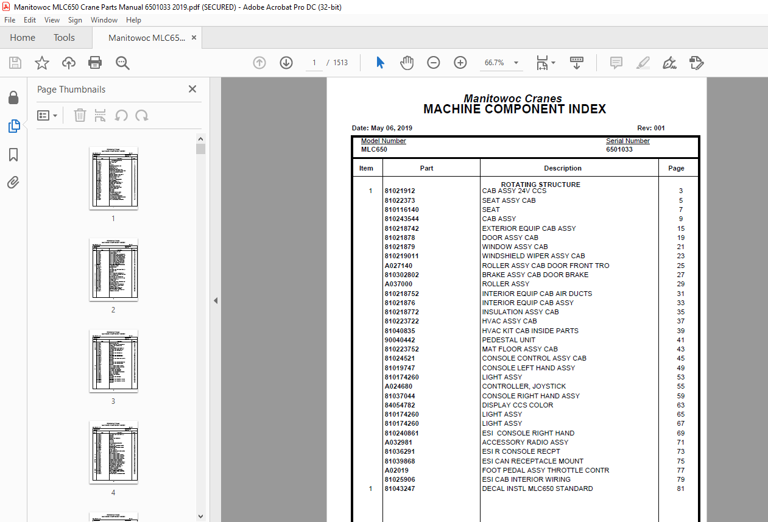Click part number A02019
This screenshot has height=522, width=768.
396,470
